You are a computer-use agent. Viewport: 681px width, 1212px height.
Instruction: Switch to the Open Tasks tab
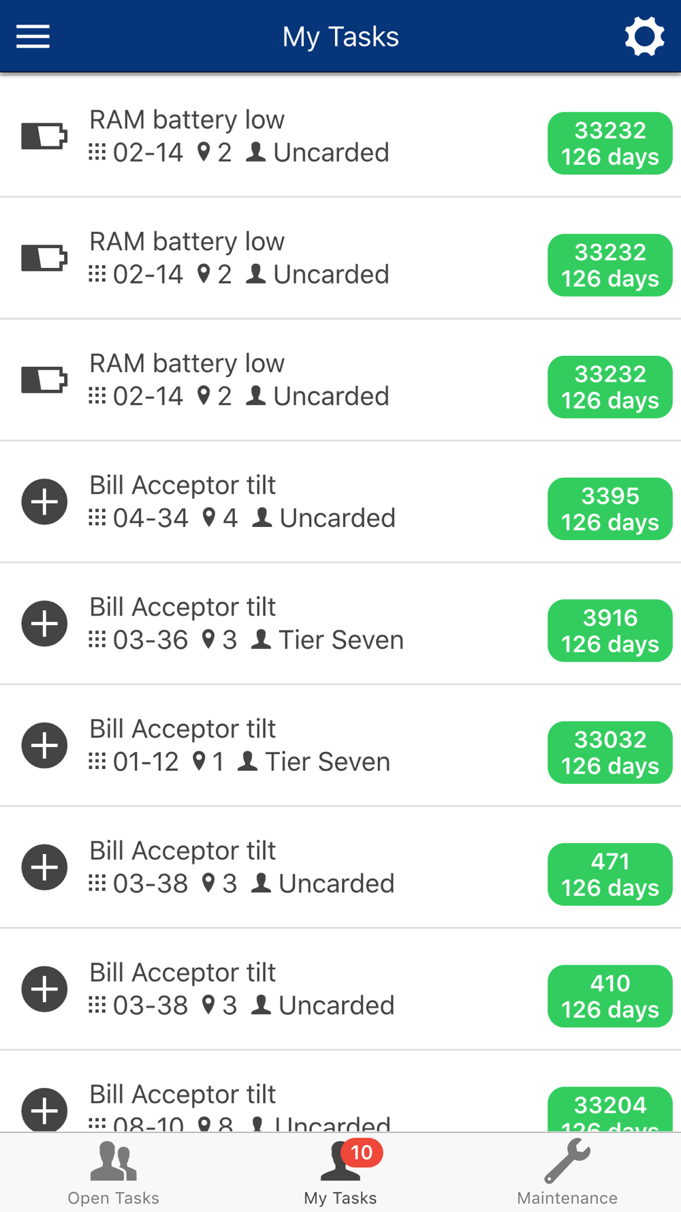[x=113, y=1173]
